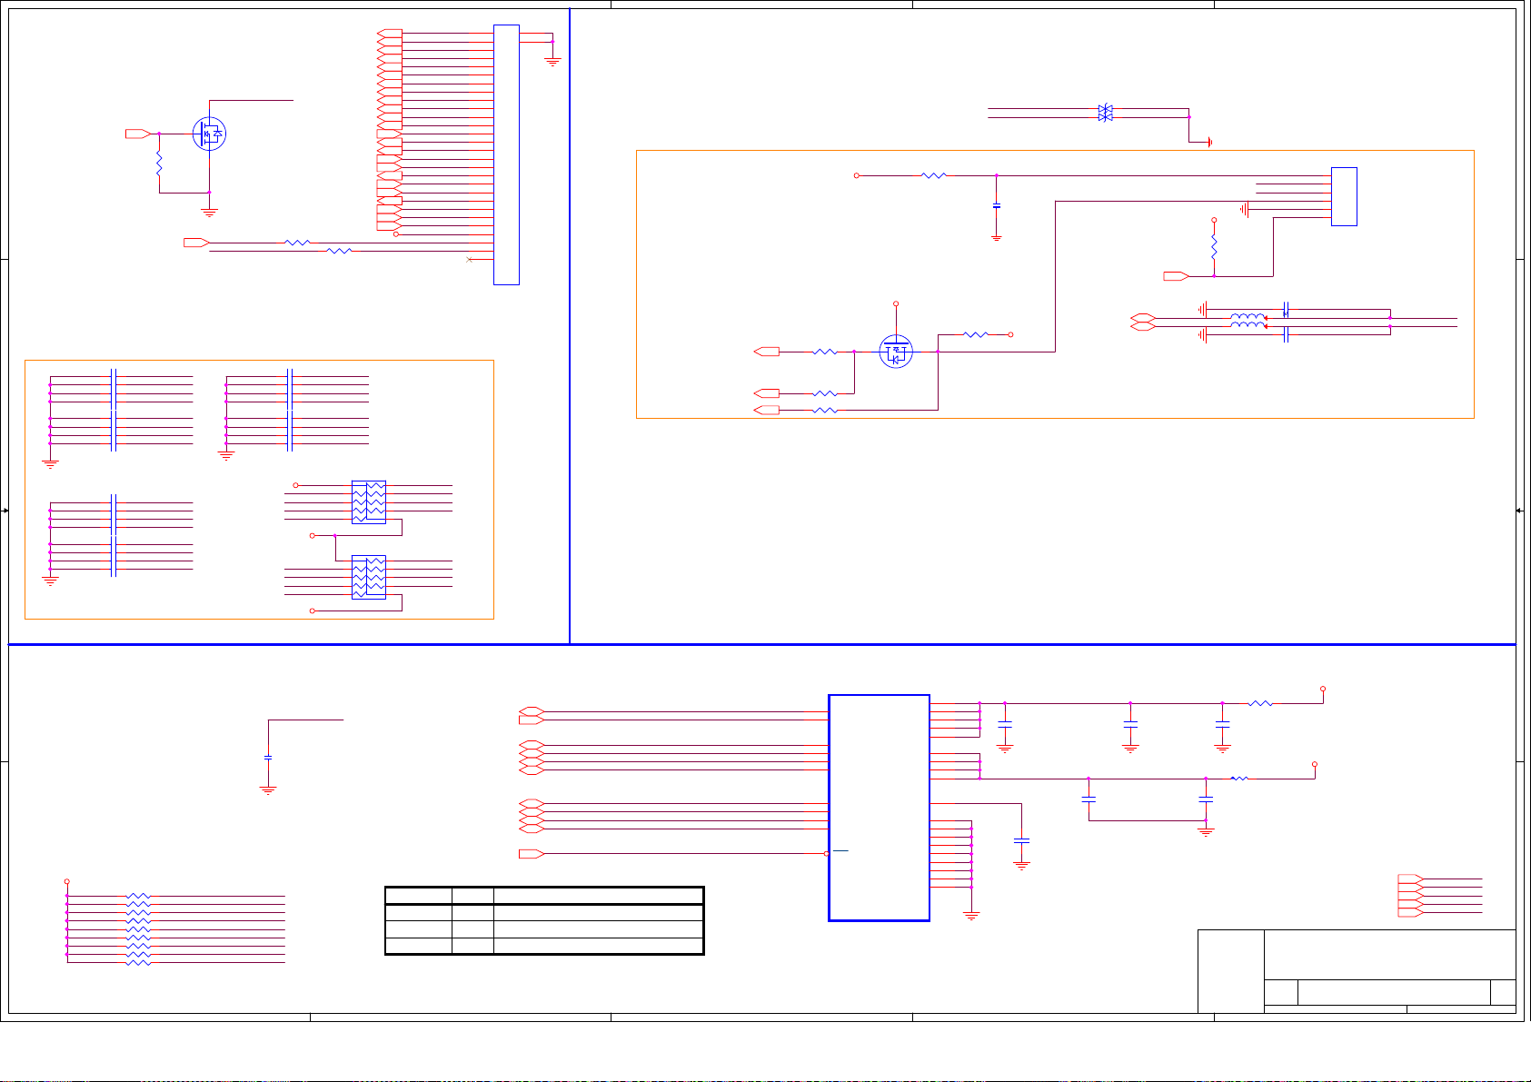Click the port on the IC's lowest input line
The width and height of the screenshot is (1531, 1082).
coord(532,854)
